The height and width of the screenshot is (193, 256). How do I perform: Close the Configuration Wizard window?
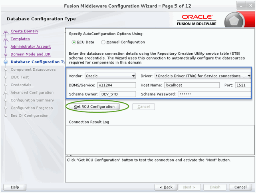pos(251,6)
